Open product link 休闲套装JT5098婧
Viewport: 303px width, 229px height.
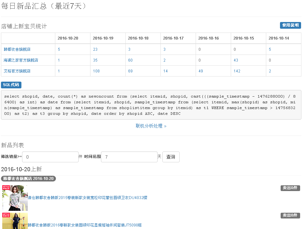(x=85, y=225)
